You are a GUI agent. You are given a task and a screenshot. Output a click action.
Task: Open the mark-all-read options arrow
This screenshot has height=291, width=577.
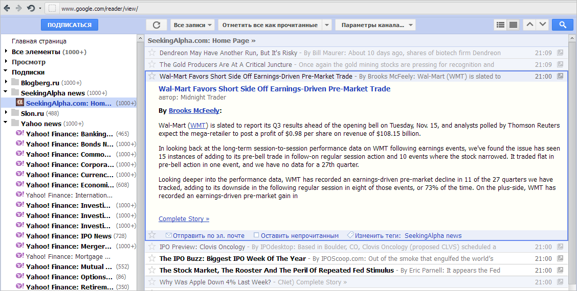pos(327,25)
